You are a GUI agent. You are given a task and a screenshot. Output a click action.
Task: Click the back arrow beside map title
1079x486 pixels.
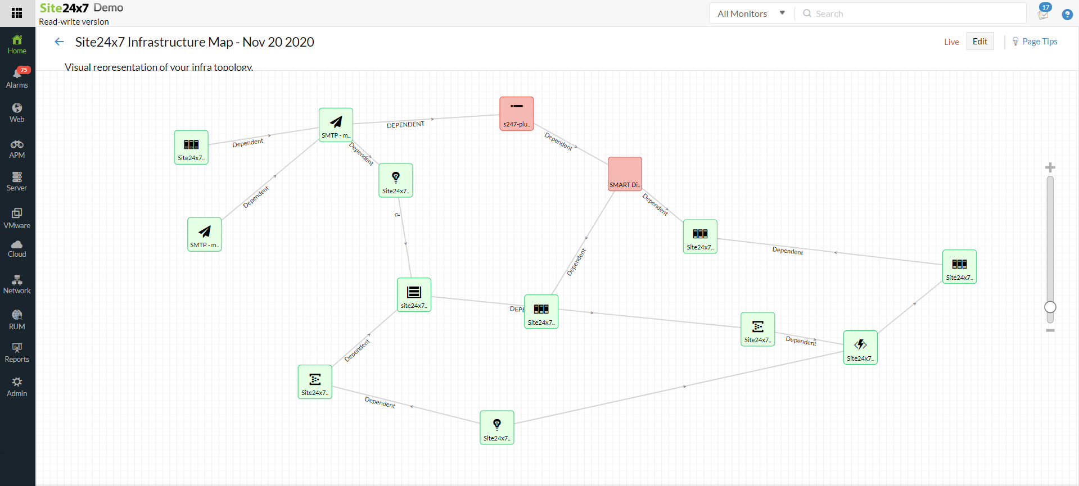coord(59,42)
